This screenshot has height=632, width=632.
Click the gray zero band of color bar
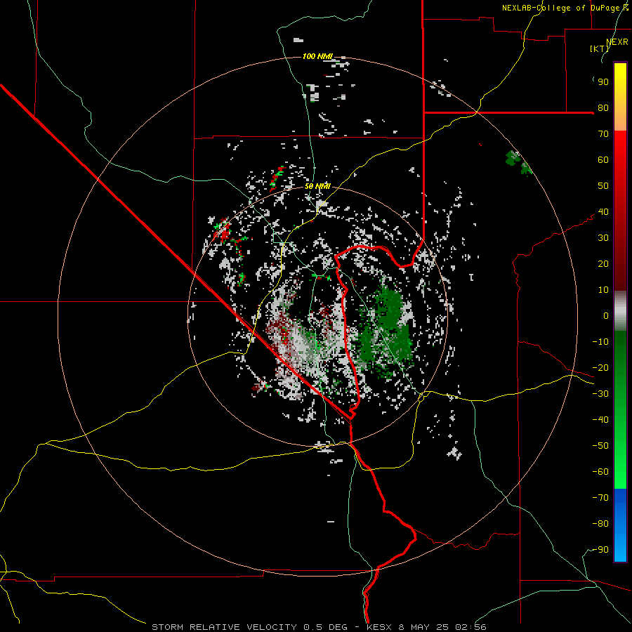(x=620, y=311)
